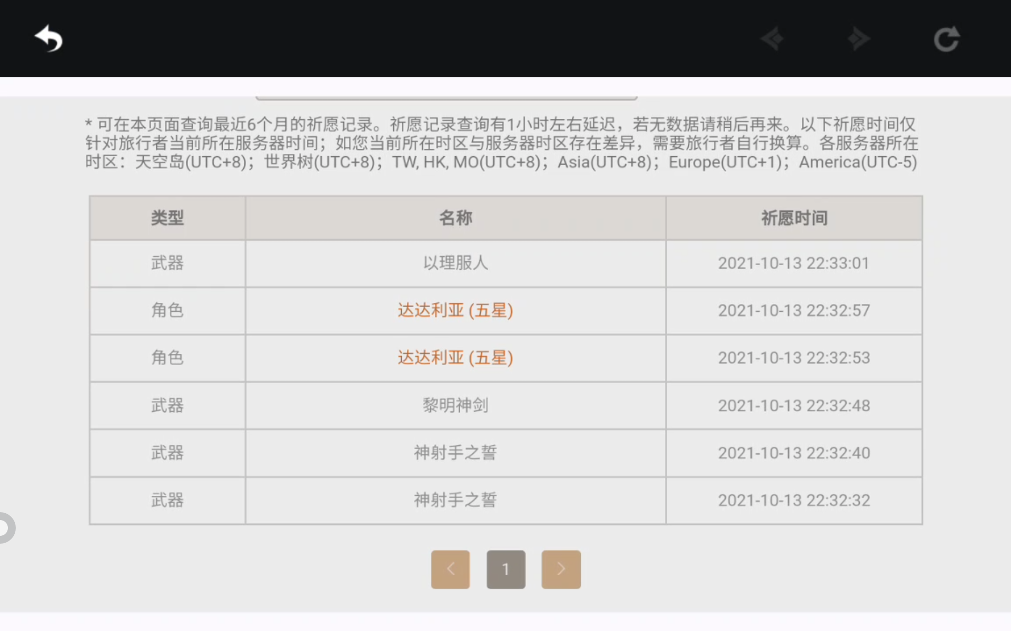Click timestamp 2021-10-13 22:33:01
Screen dimensions: 1011x631
[x=794, y=263]
